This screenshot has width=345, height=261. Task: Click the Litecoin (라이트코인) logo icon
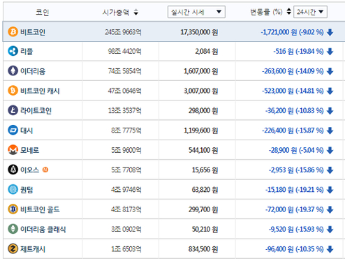point(13,110)
